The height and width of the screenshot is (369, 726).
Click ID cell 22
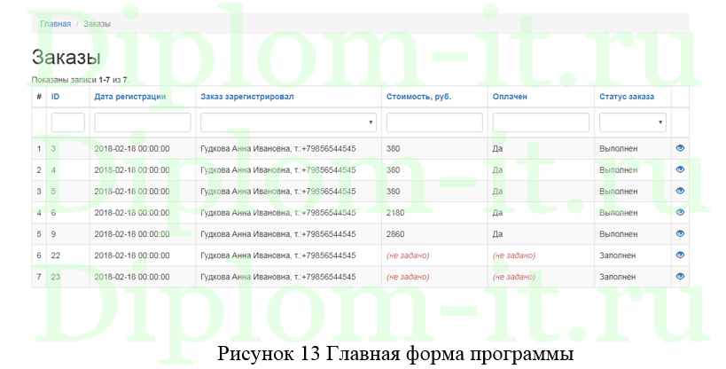(x=56, y=255)
